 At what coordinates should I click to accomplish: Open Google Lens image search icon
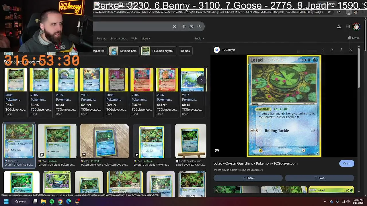(192, 27)
